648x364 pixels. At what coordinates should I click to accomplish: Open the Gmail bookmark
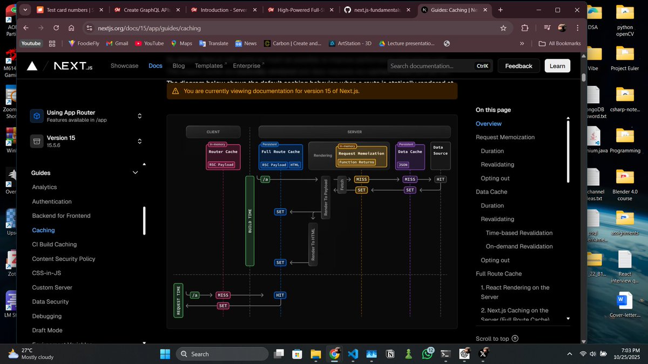pos(116,44)
